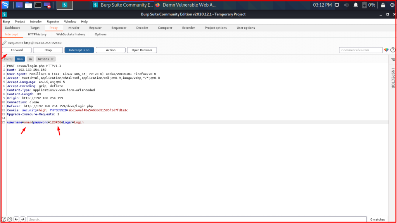Screen dimensions: 397x223
Task: Open Burp Suite from the taskbar
Action: click(64, 5)
